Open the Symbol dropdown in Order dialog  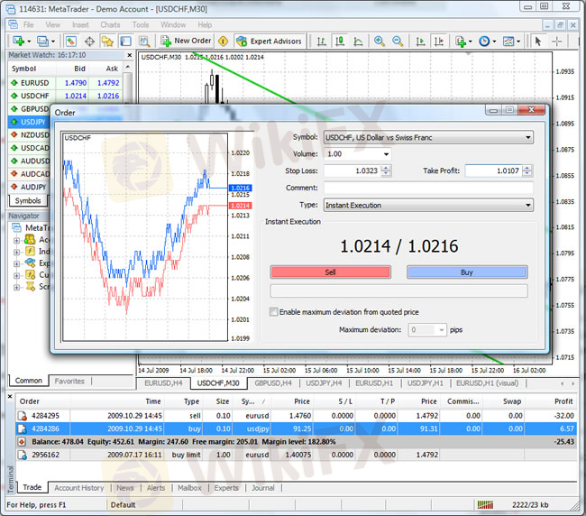tap(526, 138)
